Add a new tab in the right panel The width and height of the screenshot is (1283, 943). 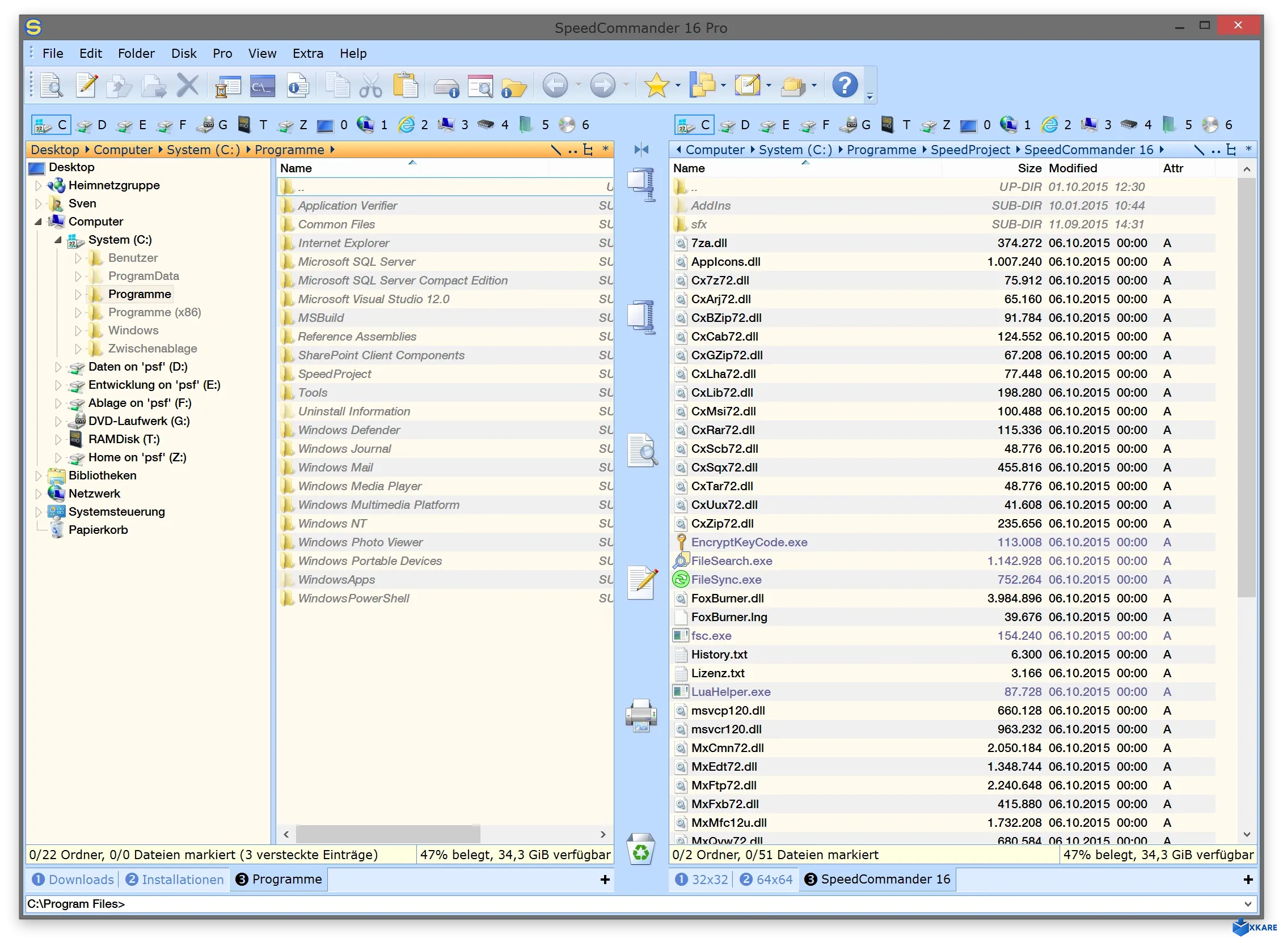click(x=1248, y=880)
